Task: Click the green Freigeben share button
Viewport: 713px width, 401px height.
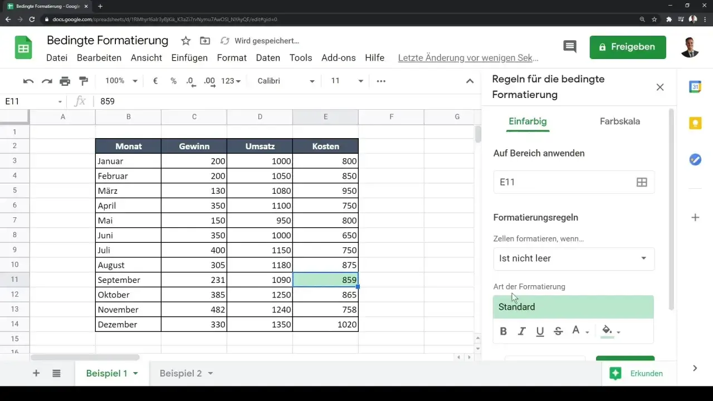Action: coord(628,47)
